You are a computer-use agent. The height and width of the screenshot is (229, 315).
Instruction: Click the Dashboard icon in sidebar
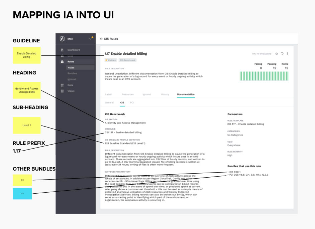62,50
